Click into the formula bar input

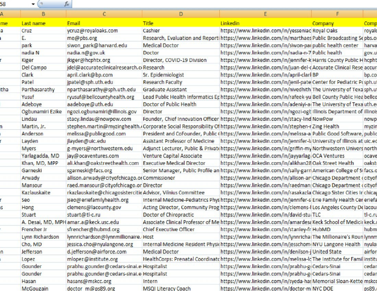224,4
